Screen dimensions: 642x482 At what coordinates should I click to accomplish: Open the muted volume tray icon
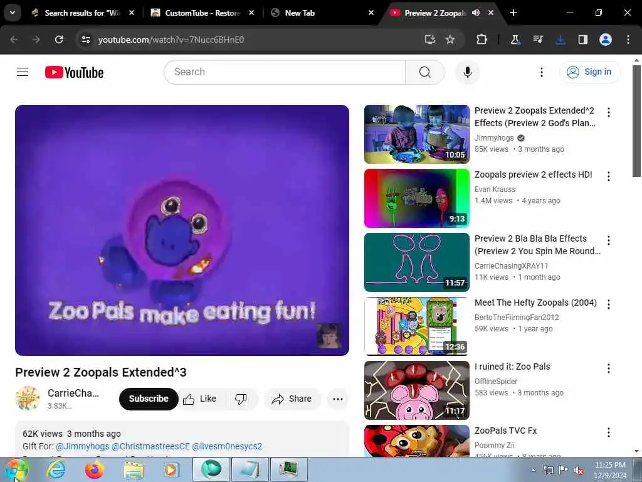click(x=579, y=470)
